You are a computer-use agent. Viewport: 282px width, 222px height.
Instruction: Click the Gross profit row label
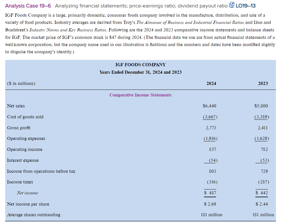click(x=19, y=128)
